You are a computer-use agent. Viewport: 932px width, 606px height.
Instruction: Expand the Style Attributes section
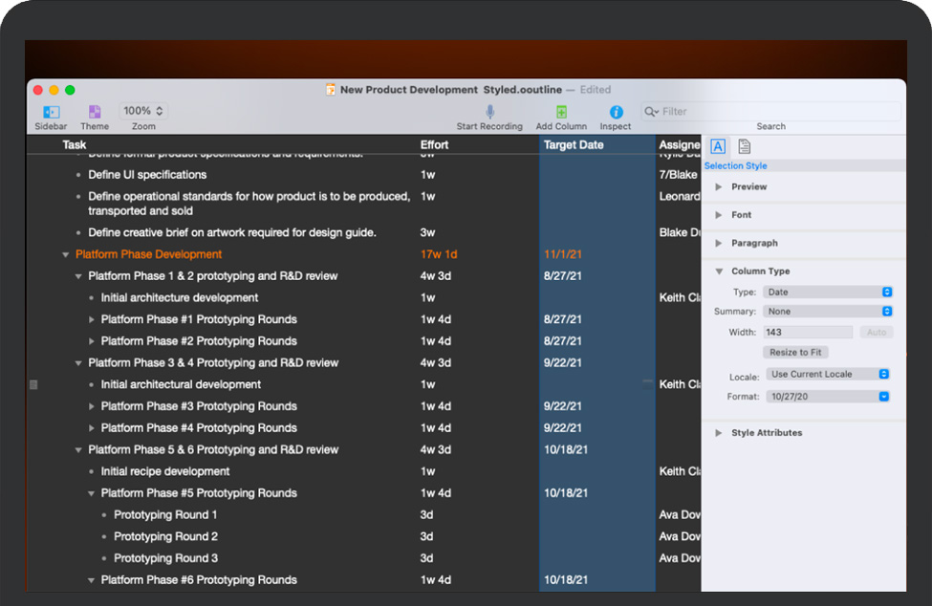[720, 433]
